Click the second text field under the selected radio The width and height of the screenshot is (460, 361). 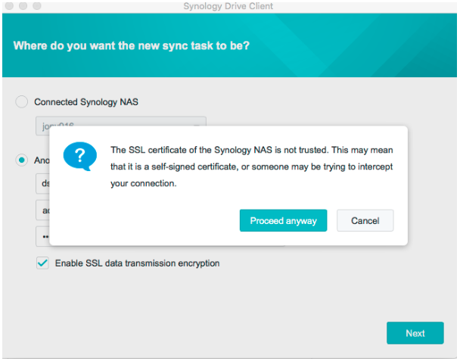(42, 210)
